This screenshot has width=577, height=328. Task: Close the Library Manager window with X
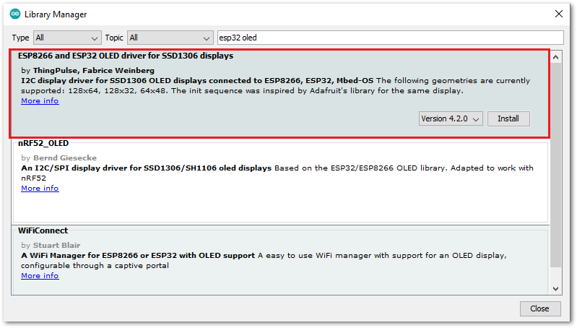point(559,14)
